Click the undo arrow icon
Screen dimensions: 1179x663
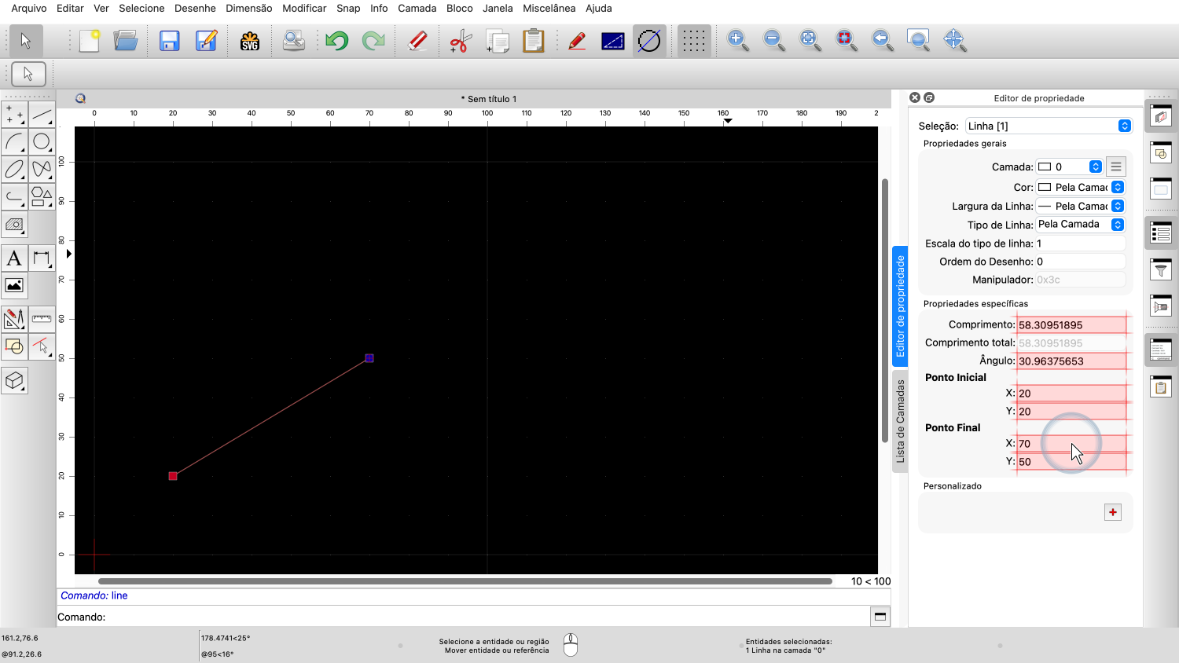tap(336, 41)
